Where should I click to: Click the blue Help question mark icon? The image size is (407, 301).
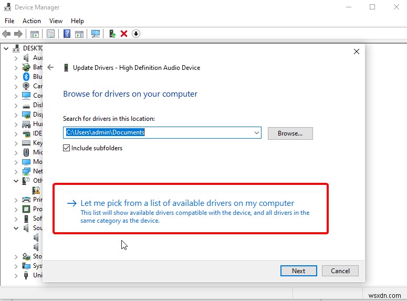[67, 34]
